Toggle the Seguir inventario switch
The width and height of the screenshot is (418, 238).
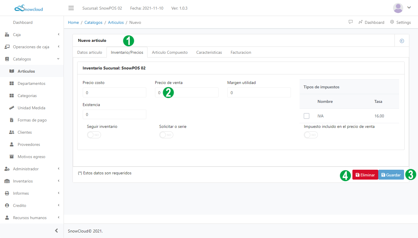click(x=94, y=135)
